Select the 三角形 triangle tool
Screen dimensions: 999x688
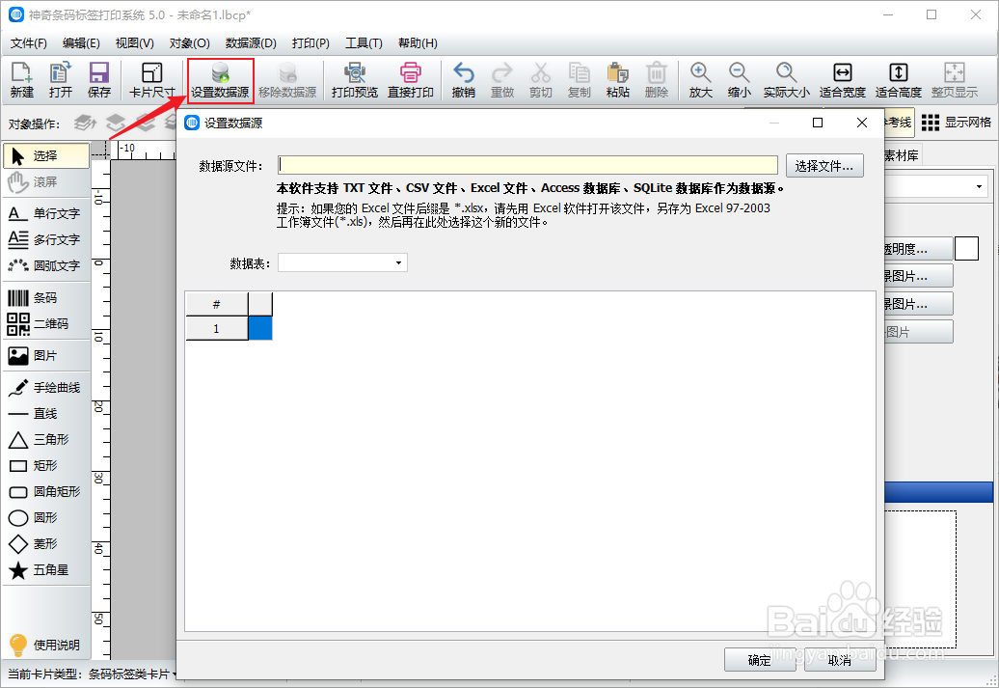click(x=46, y=439)
